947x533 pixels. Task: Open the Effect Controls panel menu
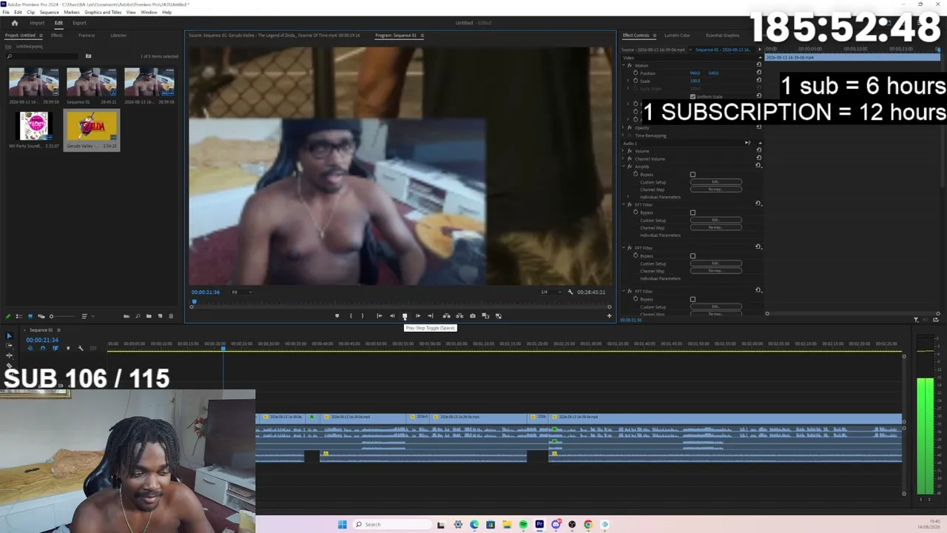pyautogui.click(x=653, y=36)
